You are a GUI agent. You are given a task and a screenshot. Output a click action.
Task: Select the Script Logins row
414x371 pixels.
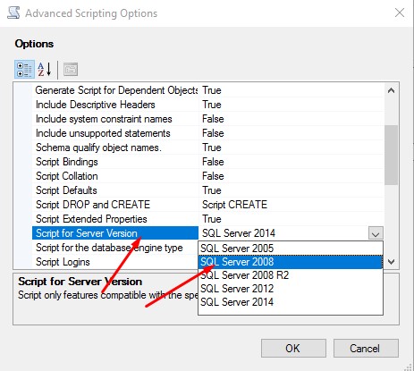tap(115, 262)
